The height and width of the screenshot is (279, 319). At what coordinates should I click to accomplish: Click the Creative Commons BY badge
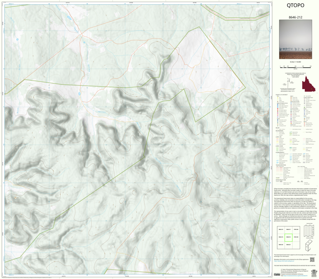[277, 274]
